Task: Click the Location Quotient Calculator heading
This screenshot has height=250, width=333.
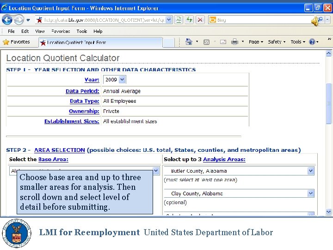Action: click(62, 58)
